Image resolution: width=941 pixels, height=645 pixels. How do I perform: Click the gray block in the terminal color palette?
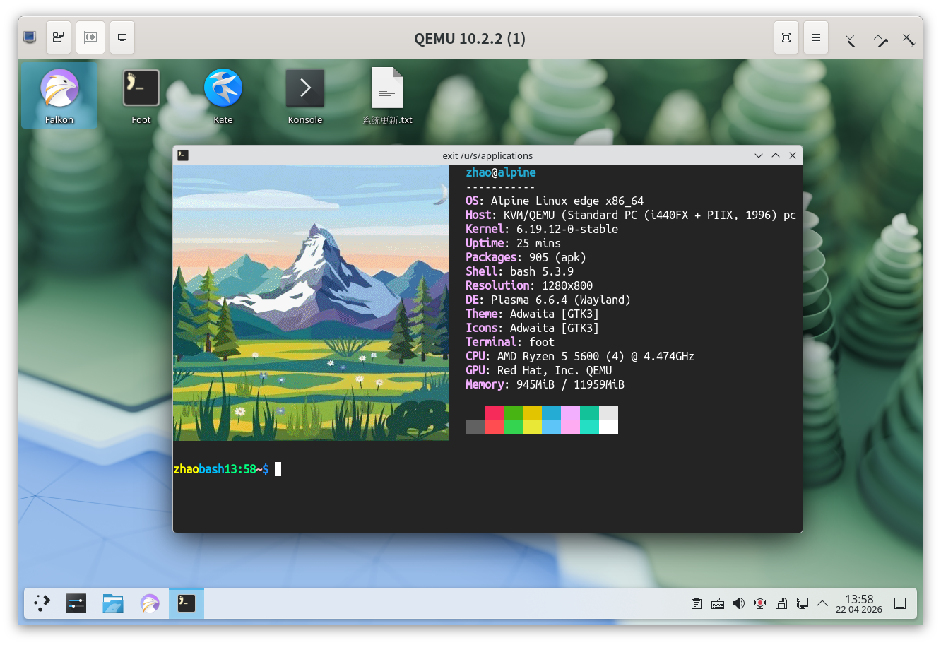coord(475,427)
